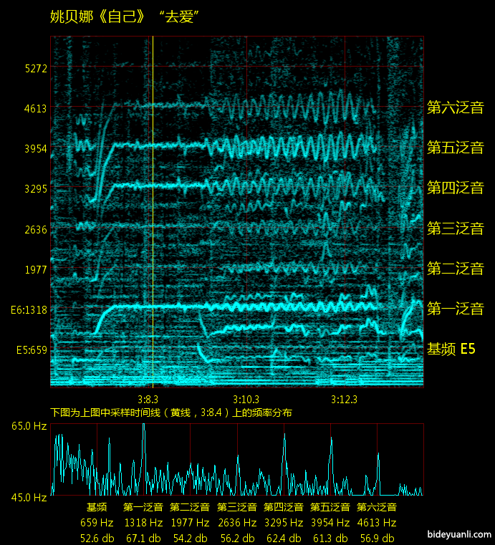Click the title 姚贝娜《自己》“去爱”
Screen dimensions: 495x545
(124, 17)
